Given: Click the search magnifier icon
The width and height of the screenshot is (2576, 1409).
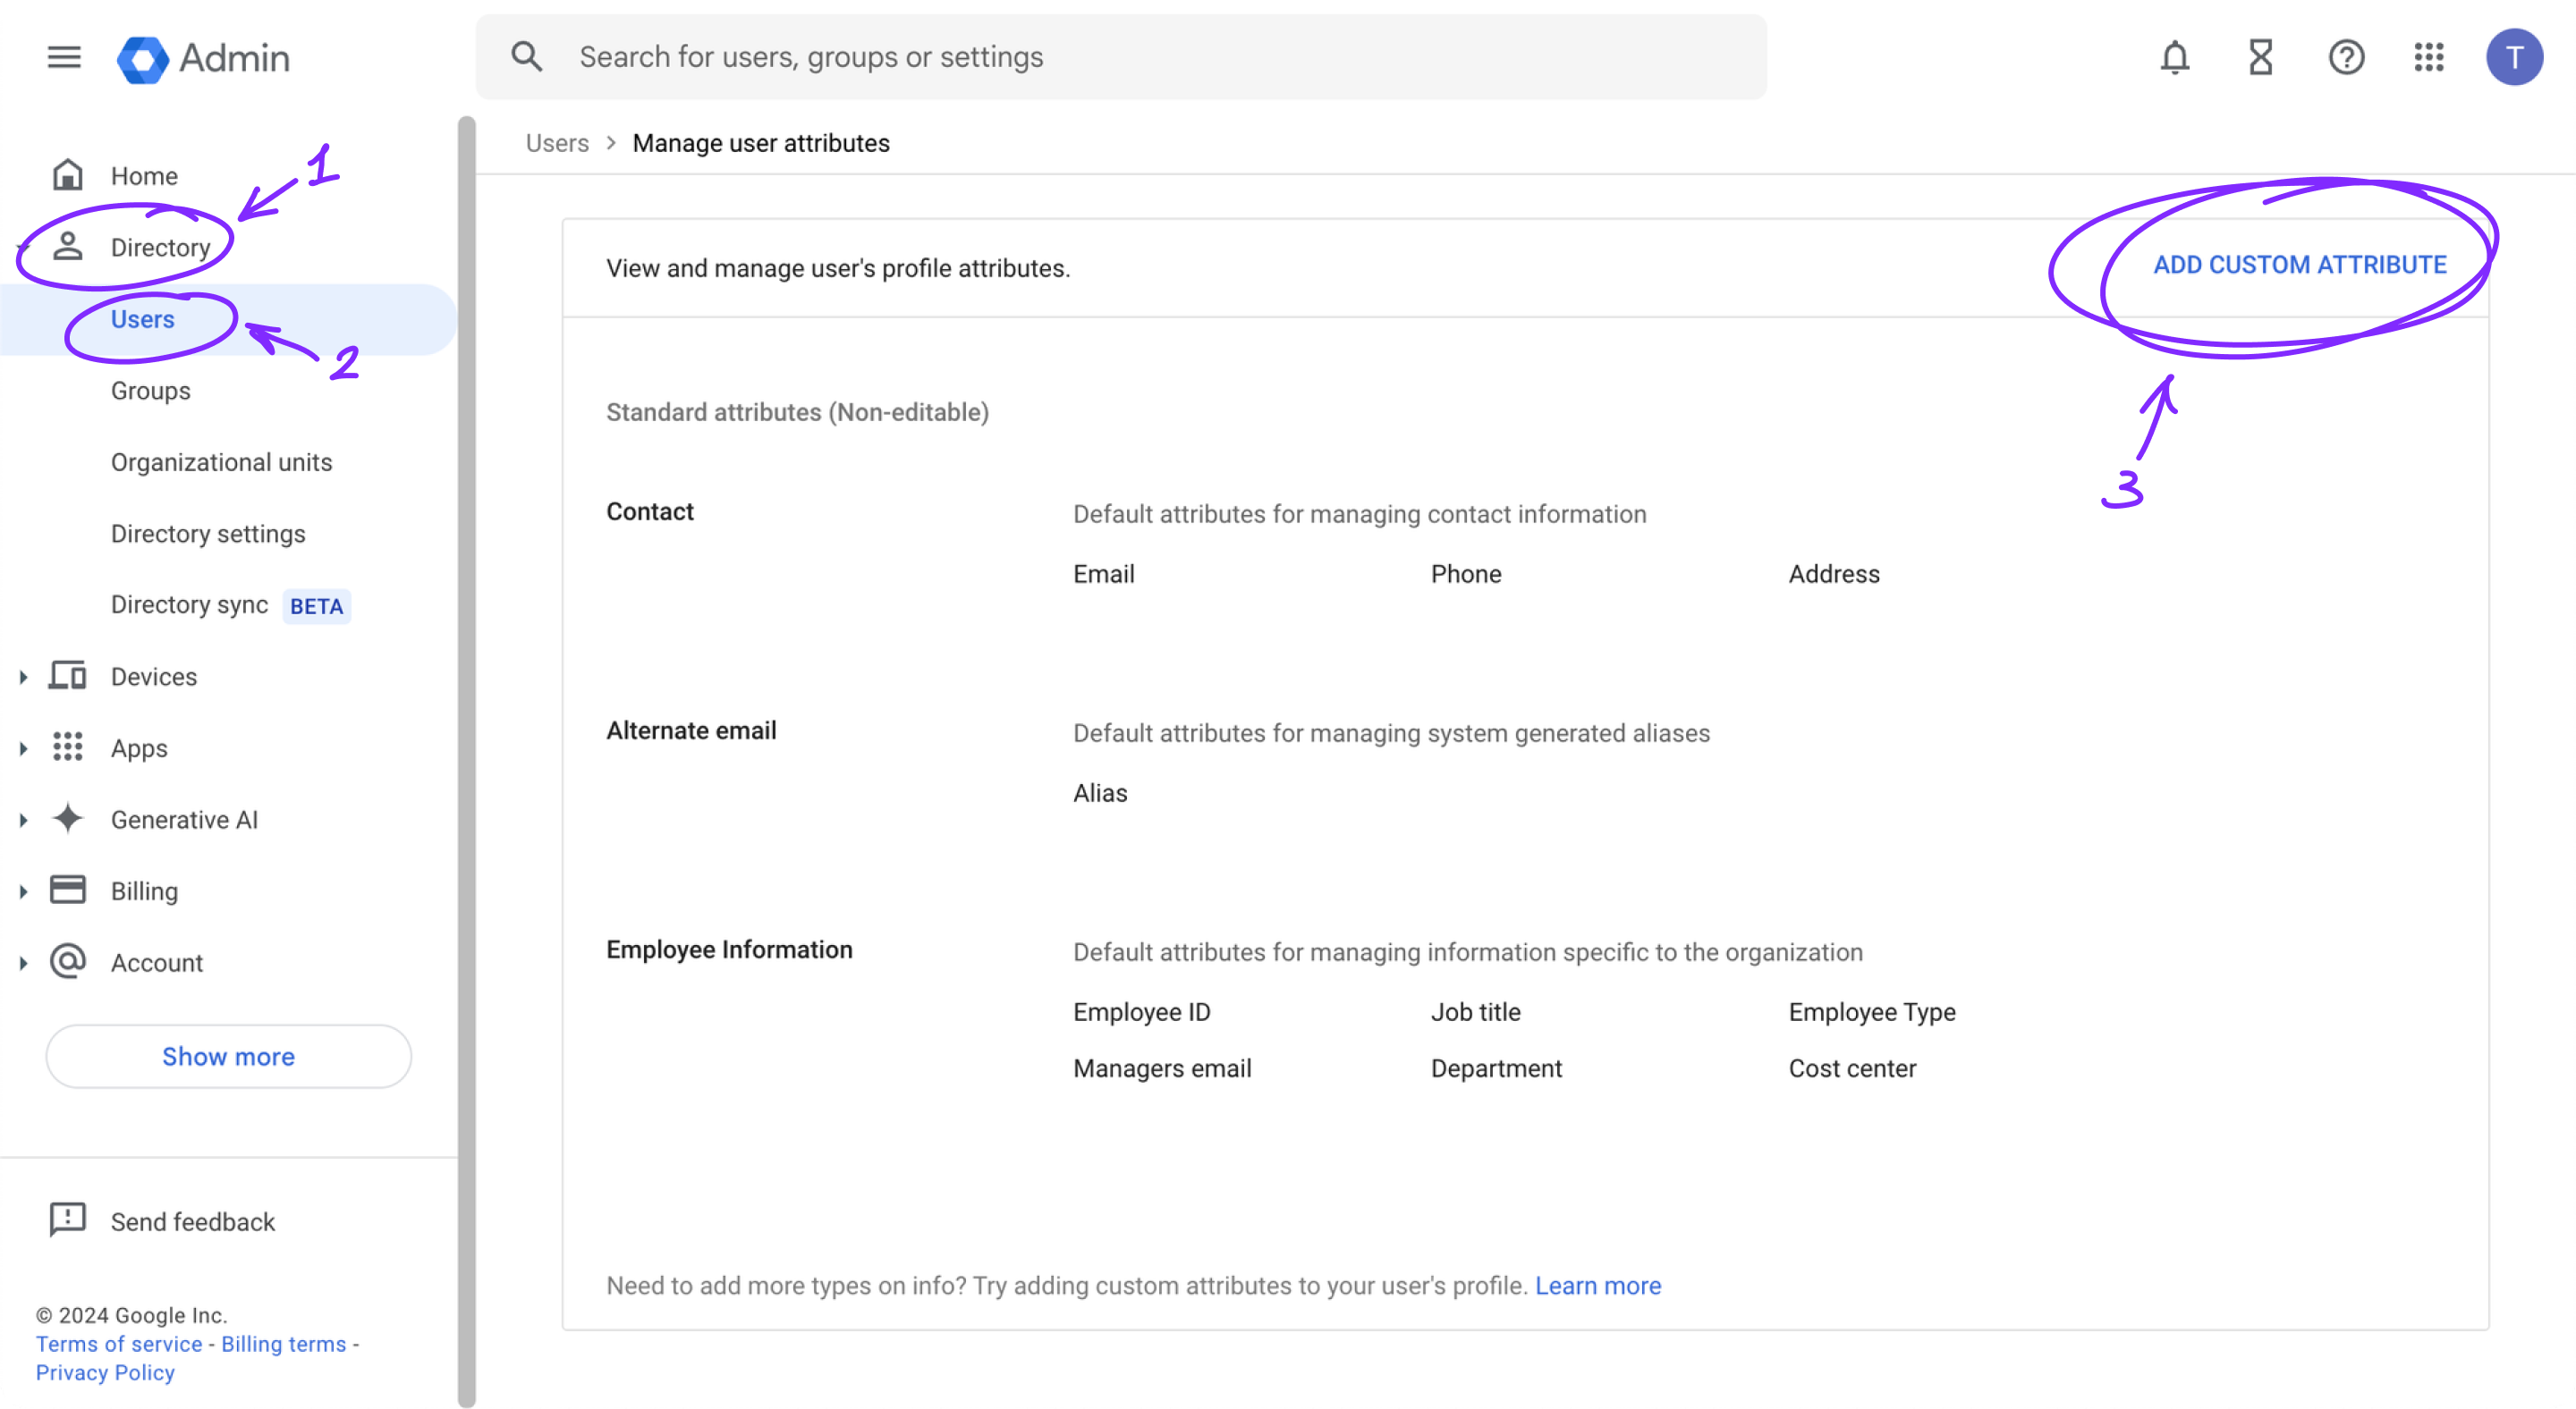Looking at the screenshot, I should (x=526, y=56).
